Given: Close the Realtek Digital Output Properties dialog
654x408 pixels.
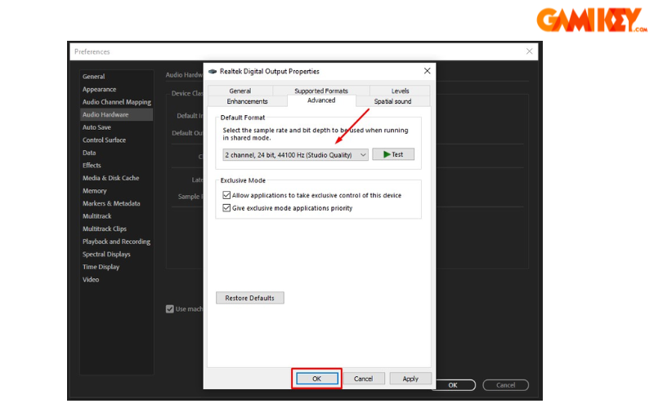Looking at the screenshot, I should pyautogui.click(x=427, y=71).
